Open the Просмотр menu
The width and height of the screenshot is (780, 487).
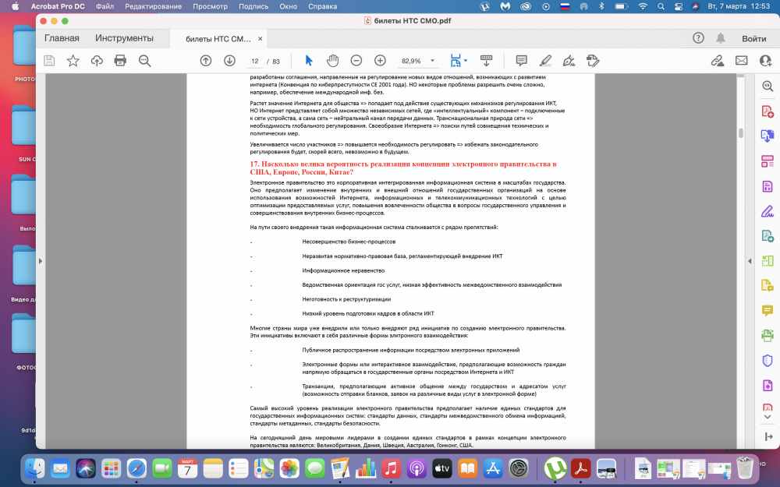[x=210, y=6]
